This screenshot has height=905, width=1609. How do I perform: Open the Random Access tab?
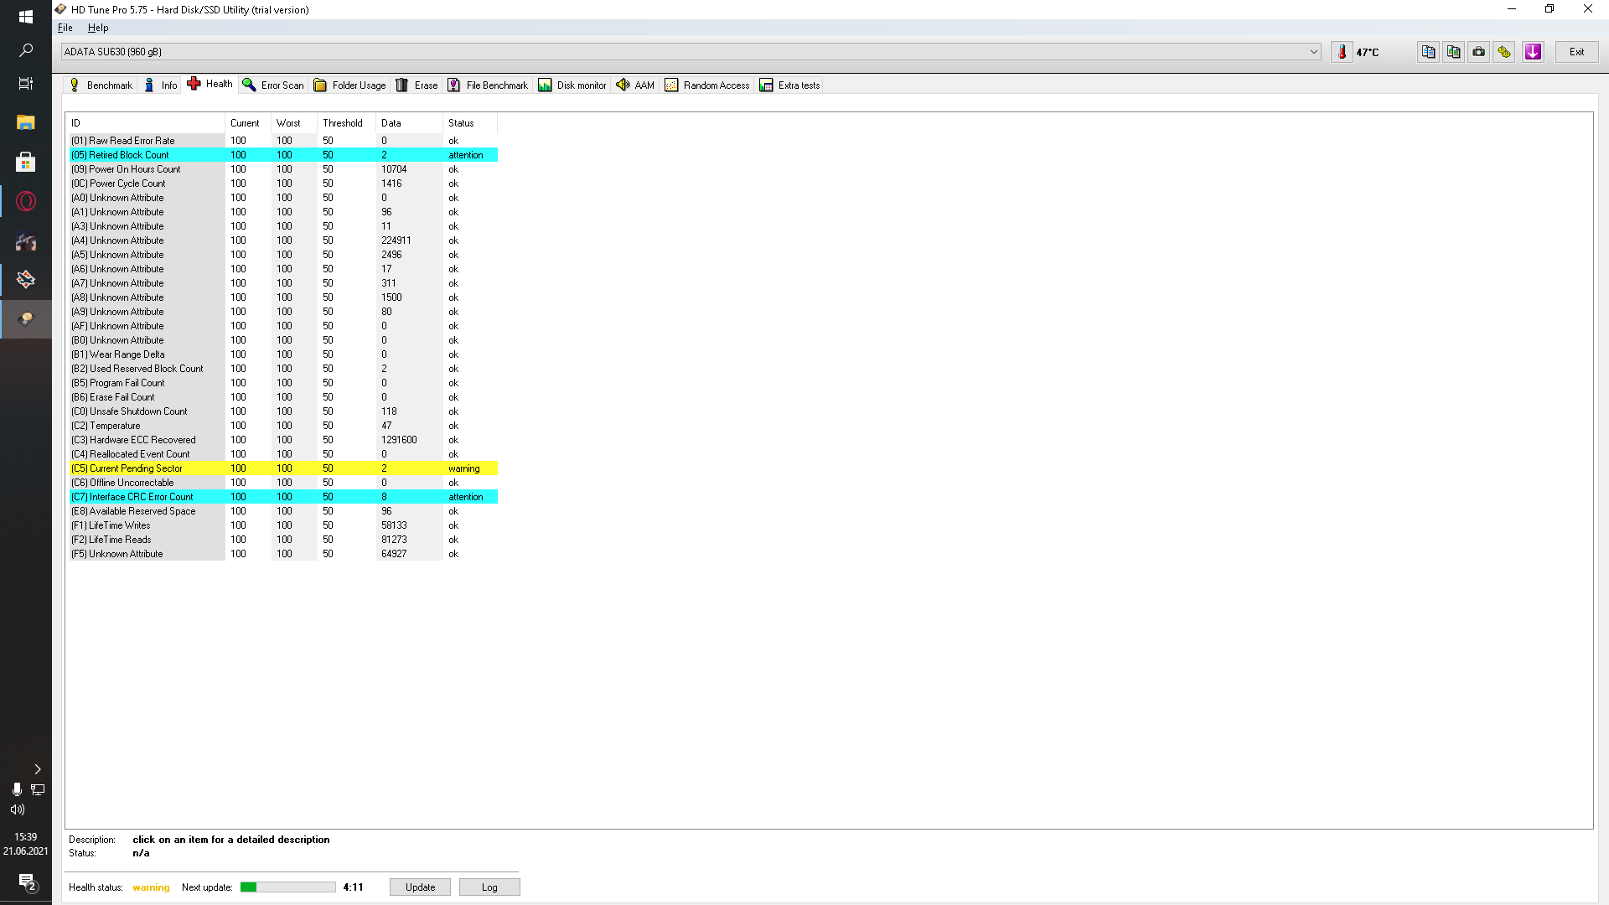(x=707, y=85)
